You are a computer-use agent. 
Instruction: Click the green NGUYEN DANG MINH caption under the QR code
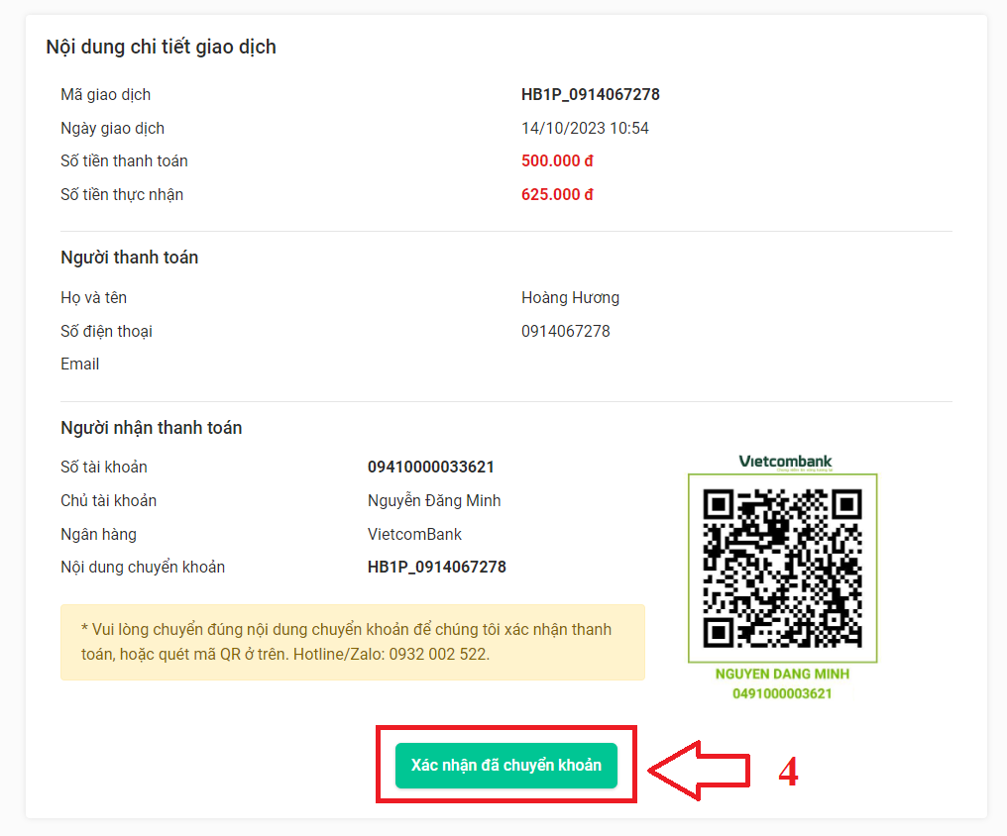782,674
